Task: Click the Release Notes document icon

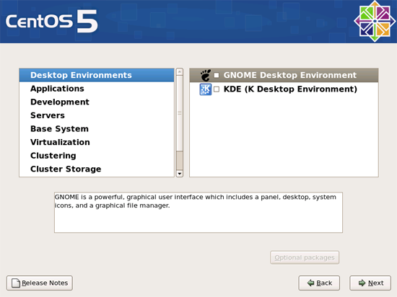Action: 16,283
